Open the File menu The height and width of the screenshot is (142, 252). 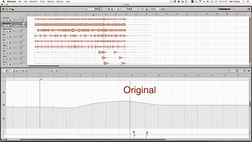point(20,1)
